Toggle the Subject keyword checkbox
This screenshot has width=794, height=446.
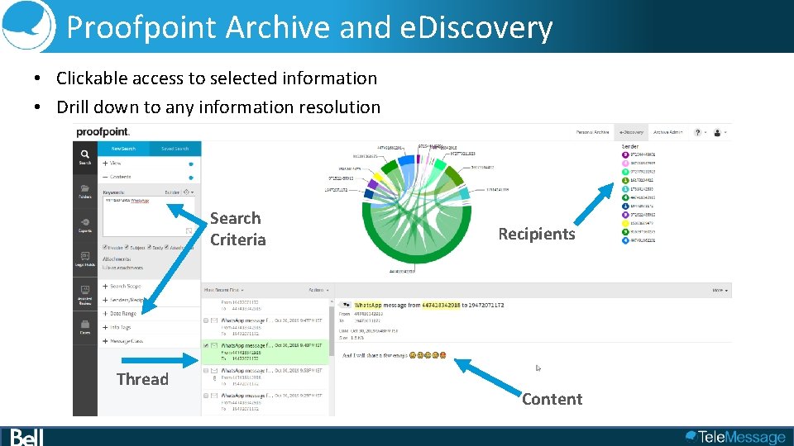click(127, 247)
